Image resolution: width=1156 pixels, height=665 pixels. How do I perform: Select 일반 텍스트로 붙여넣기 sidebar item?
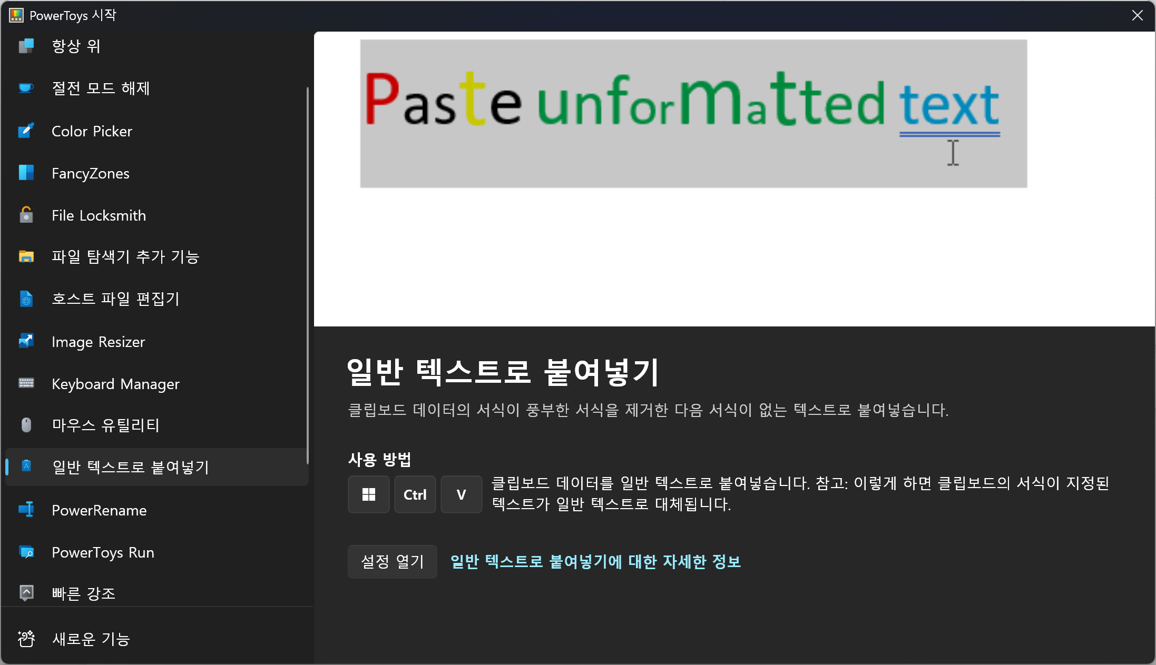pyautogui.click(x=131, y=467)
